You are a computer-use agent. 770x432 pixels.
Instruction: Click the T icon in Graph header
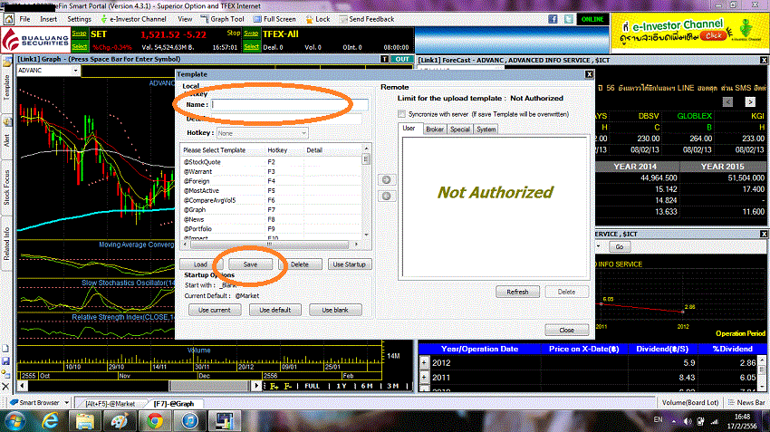pyautogui.click(x=384, y=59)
